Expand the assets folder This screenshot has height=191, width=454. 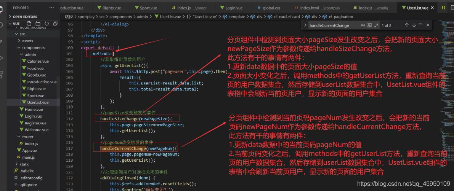(27, 41)
